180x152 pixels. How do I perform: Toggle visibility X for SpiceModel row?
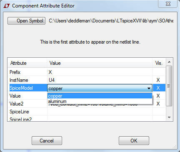pos(158,88)
